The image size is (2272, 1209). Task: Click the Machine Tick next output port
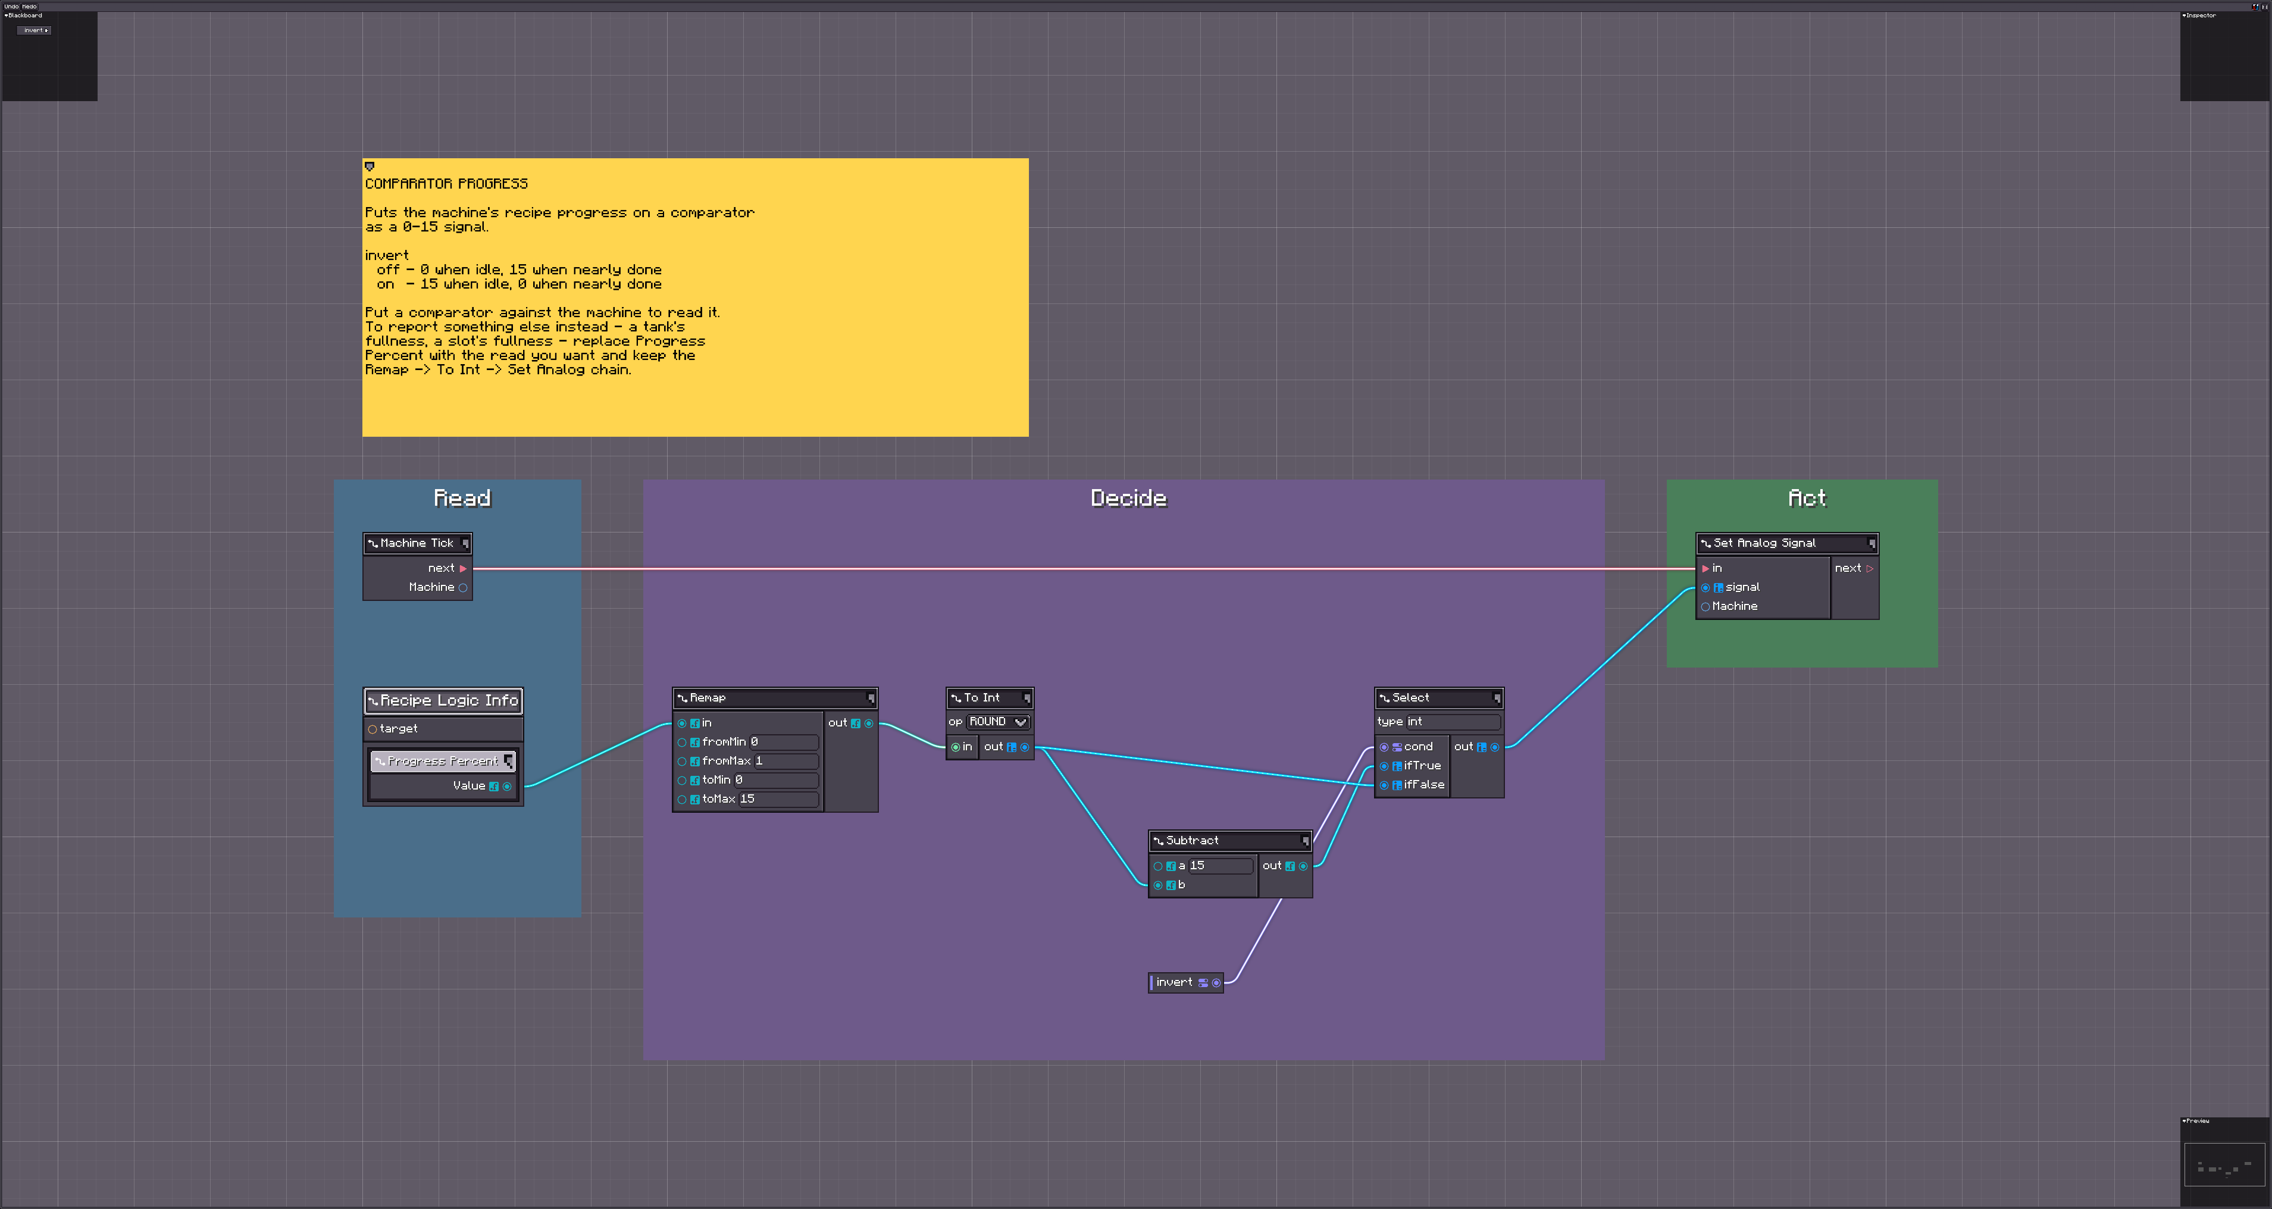click(x=463, y=569)
